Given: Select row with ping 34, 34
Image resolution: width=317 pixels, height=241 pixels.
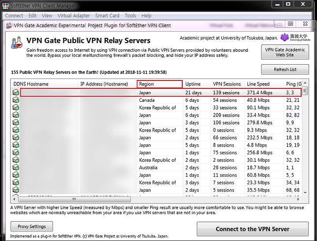Looking at the screenshot, I should click(157, 183).
